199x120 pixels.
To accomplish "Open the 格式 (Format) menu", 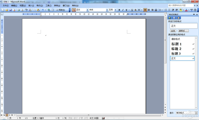I will (40, 6).
